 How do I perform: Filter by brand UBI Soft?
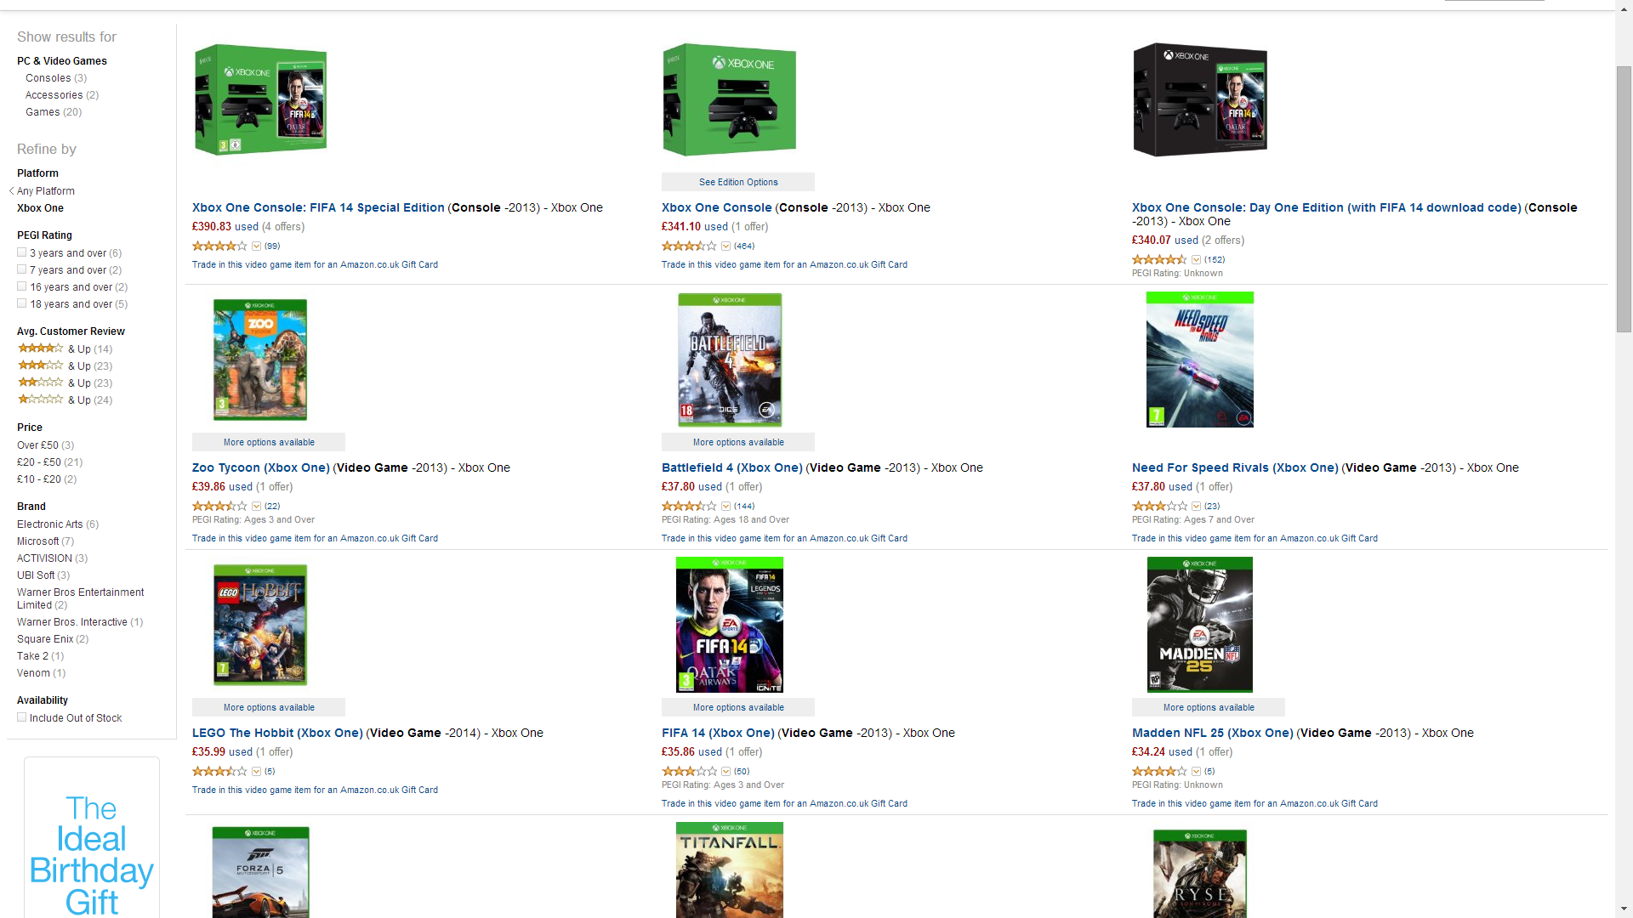pyautogui.click(x=36, y=575)
